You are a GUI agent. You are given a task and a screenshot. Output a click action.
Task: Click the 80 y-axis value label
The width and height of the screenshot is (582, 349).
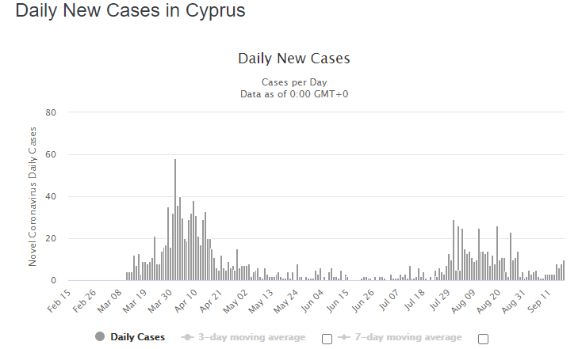coord(52,112)
